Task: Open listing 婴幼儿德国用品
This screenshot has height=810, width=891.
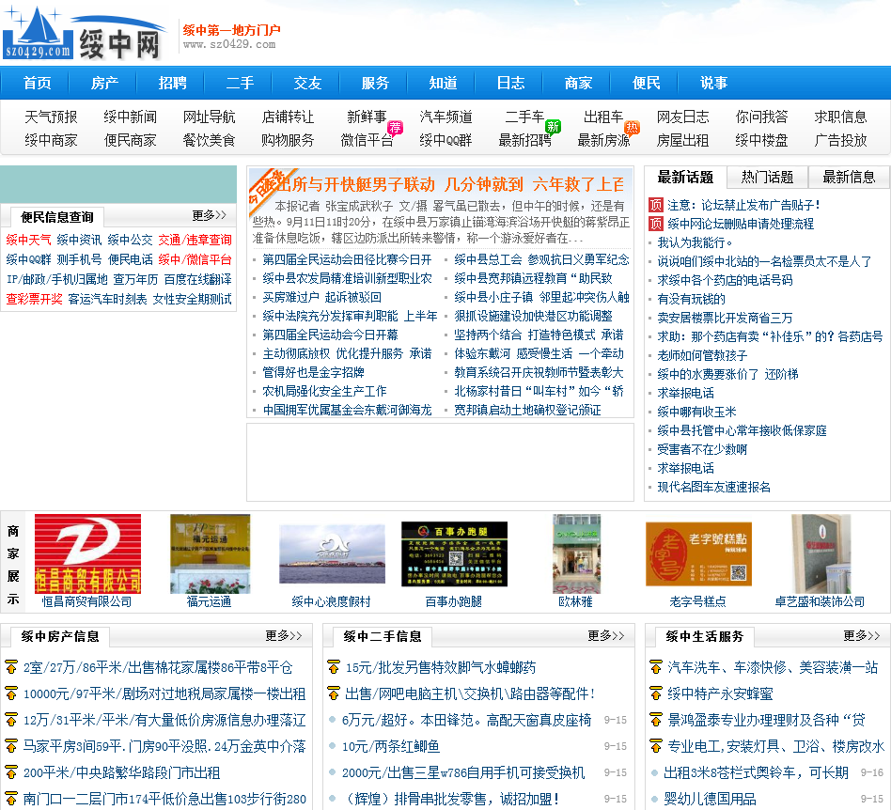Action: (x=710, y=799)
